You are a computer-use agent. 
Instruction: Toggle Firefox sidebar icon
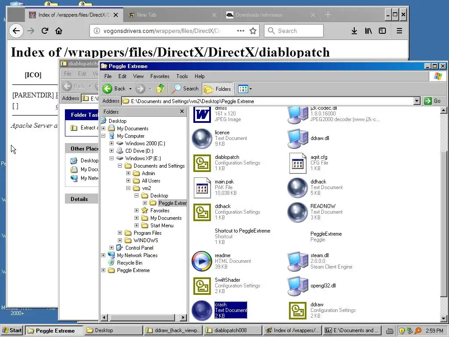pyautogui.click(x=382, y=31)
